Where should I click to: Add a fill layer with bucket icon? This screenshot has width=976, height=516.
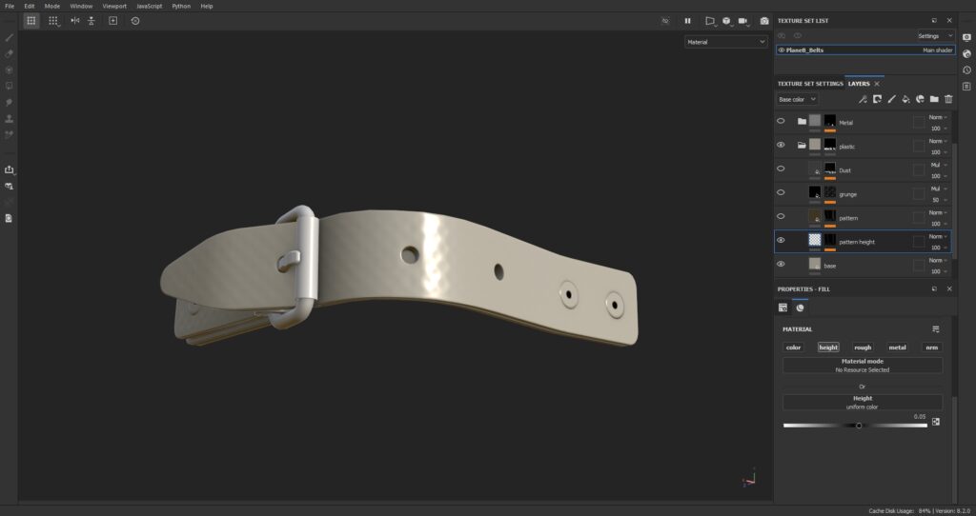(x=905, y=99)
